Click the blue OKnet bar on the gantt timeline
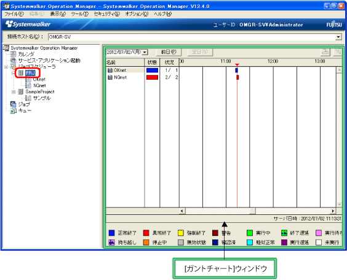The width and height of the screenshot is (347, 280). coord(237,70)
